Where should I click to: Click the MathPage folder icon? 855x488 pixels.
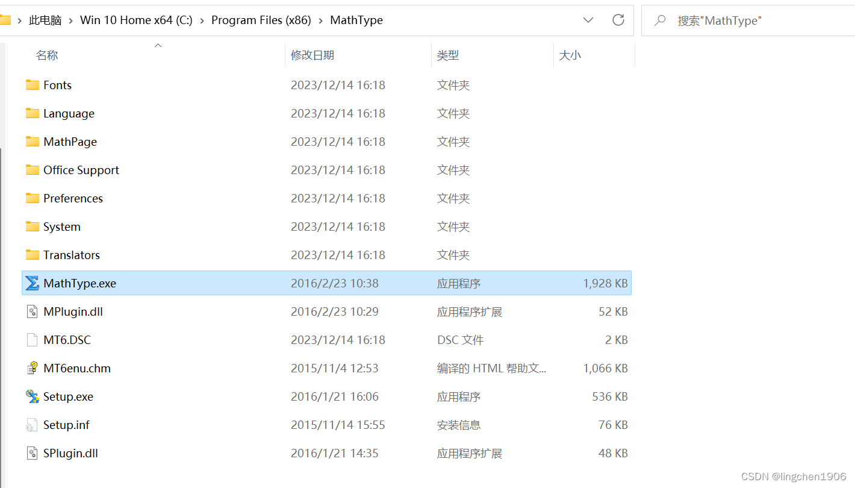point(33,142)
